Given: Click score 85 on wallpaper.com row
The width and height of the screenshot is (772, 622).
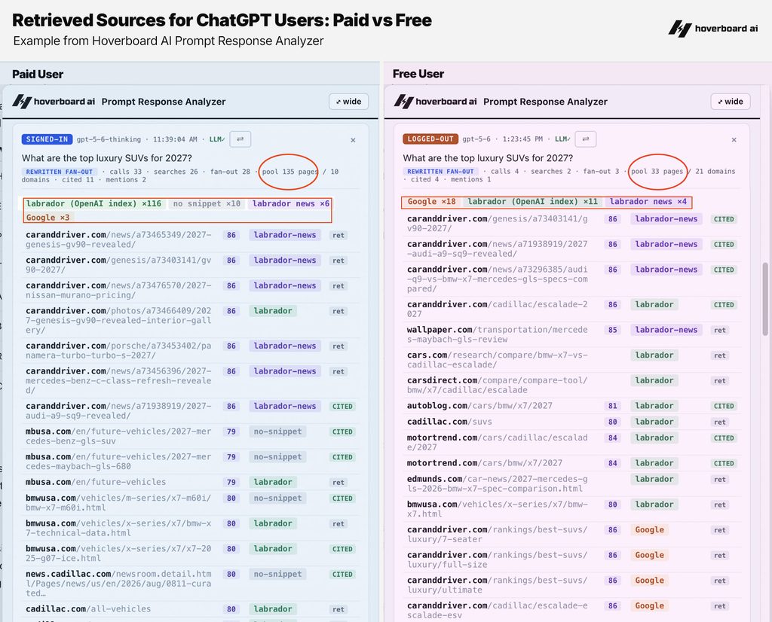Looking at the screenshot, I should 612,330.
